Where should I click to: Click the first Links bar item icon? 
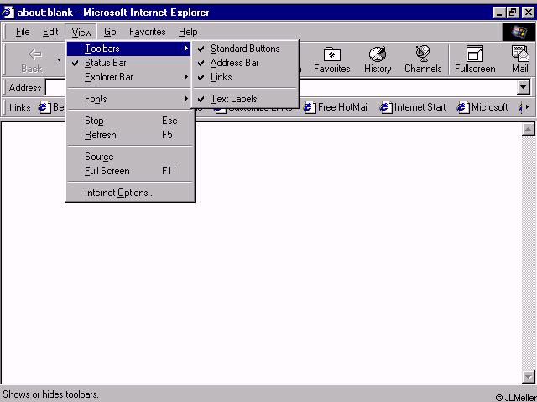coord(44,108)
